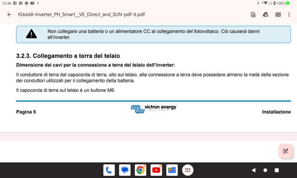Tap the Android home circle button
Screen dimensions: 297x178
(x=265, y=170)
